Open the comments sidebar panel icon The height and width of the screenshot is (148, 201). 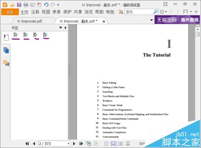pyautogui.click(x=6, y=63)
